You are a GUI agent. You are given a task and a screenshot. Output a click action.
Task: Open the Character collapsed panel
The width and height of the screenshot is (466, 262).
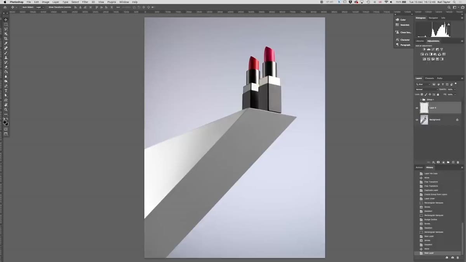coord(403,40)
